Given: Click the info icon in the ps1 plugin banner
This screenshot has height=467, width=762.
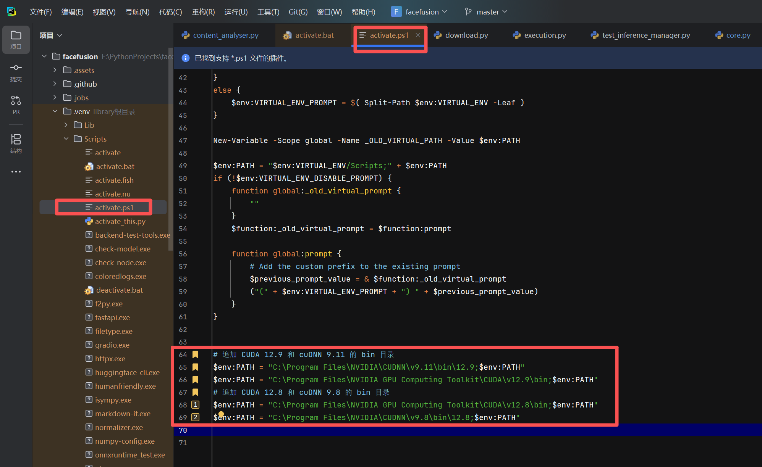Looking at the screenshot, I should [185, 58].
